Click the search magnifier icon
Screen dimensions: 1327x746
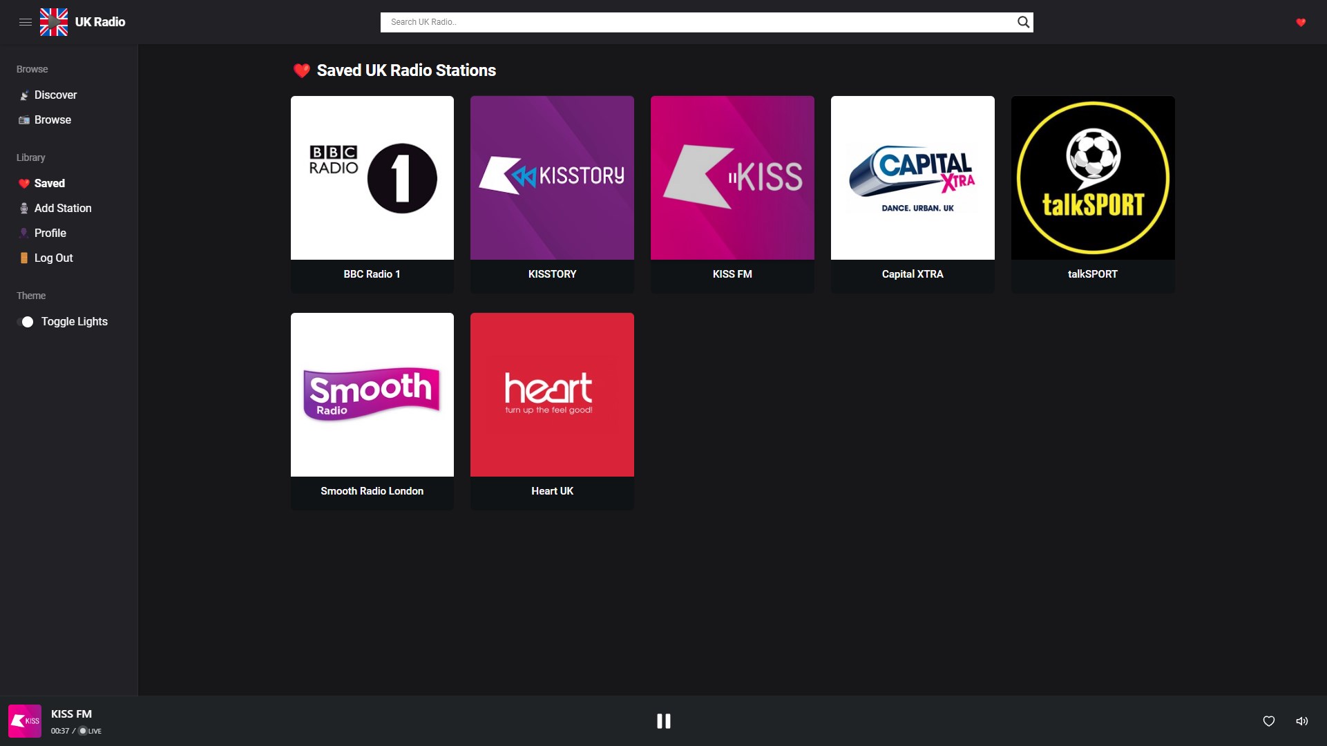click(1023, 22)
